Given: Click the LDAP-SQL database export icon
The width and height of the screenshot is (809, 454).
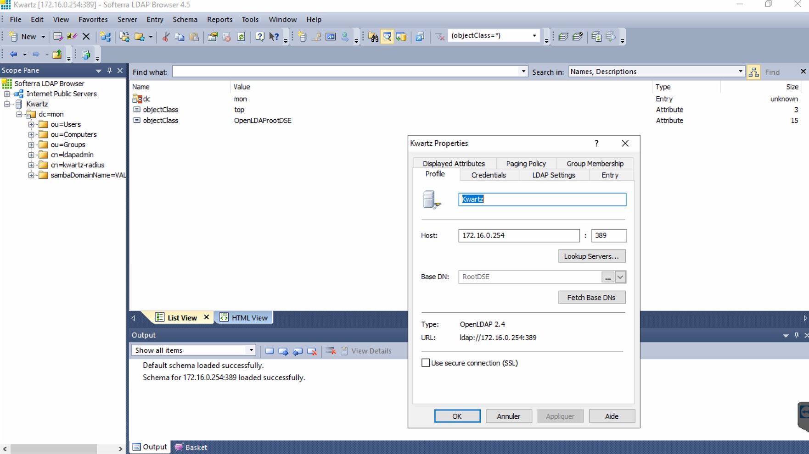Looking at the screenshot, I should pyautogui.click(x=401, y=37).
